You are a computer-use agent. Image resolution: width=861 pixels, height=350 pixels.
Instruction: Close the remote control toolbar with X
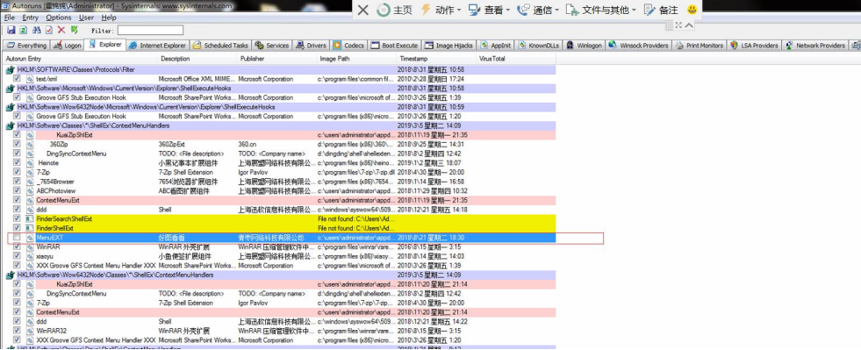pyautogui.click(x=362, y=10)
